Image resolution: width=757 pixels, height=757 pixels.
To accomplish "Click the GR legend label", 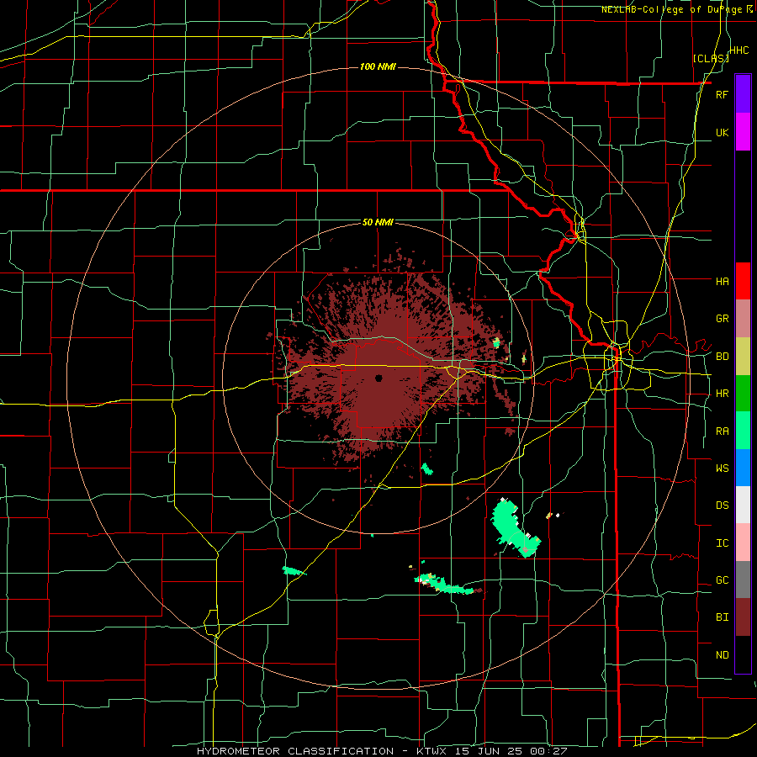I will coord(722,319).
